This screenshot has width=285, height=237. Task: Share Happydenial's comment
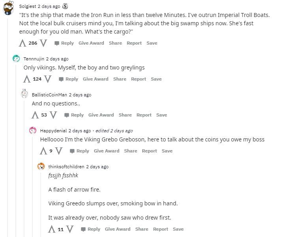(131, 151)
